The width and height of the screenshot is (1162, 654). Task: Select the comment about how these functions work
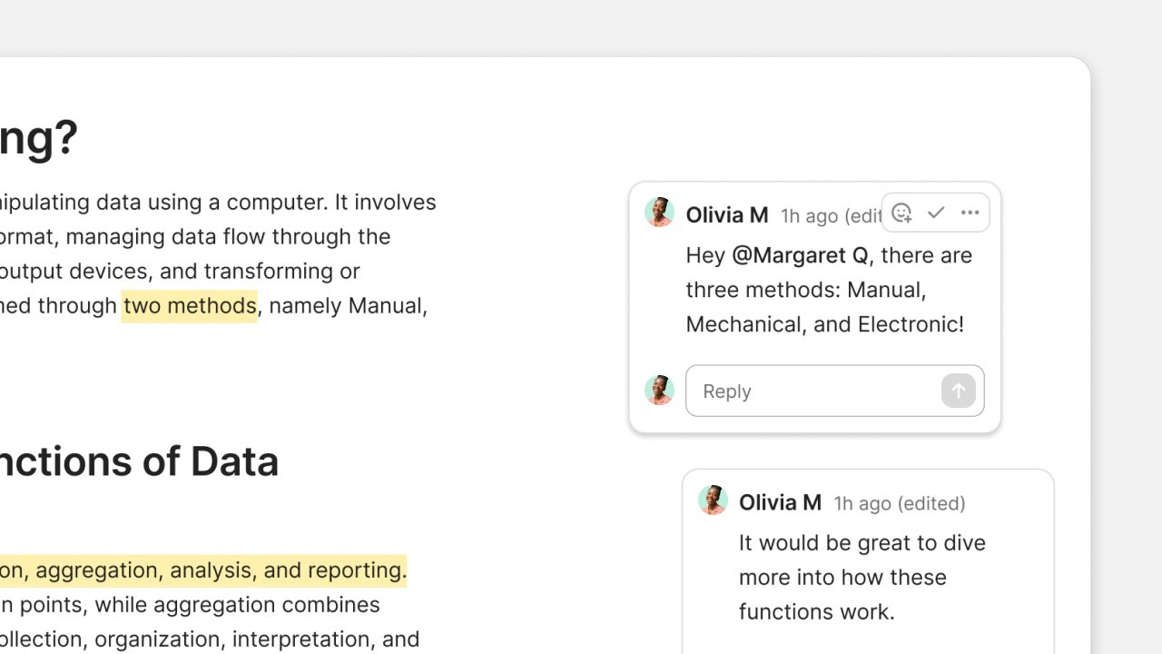point(862,577)
